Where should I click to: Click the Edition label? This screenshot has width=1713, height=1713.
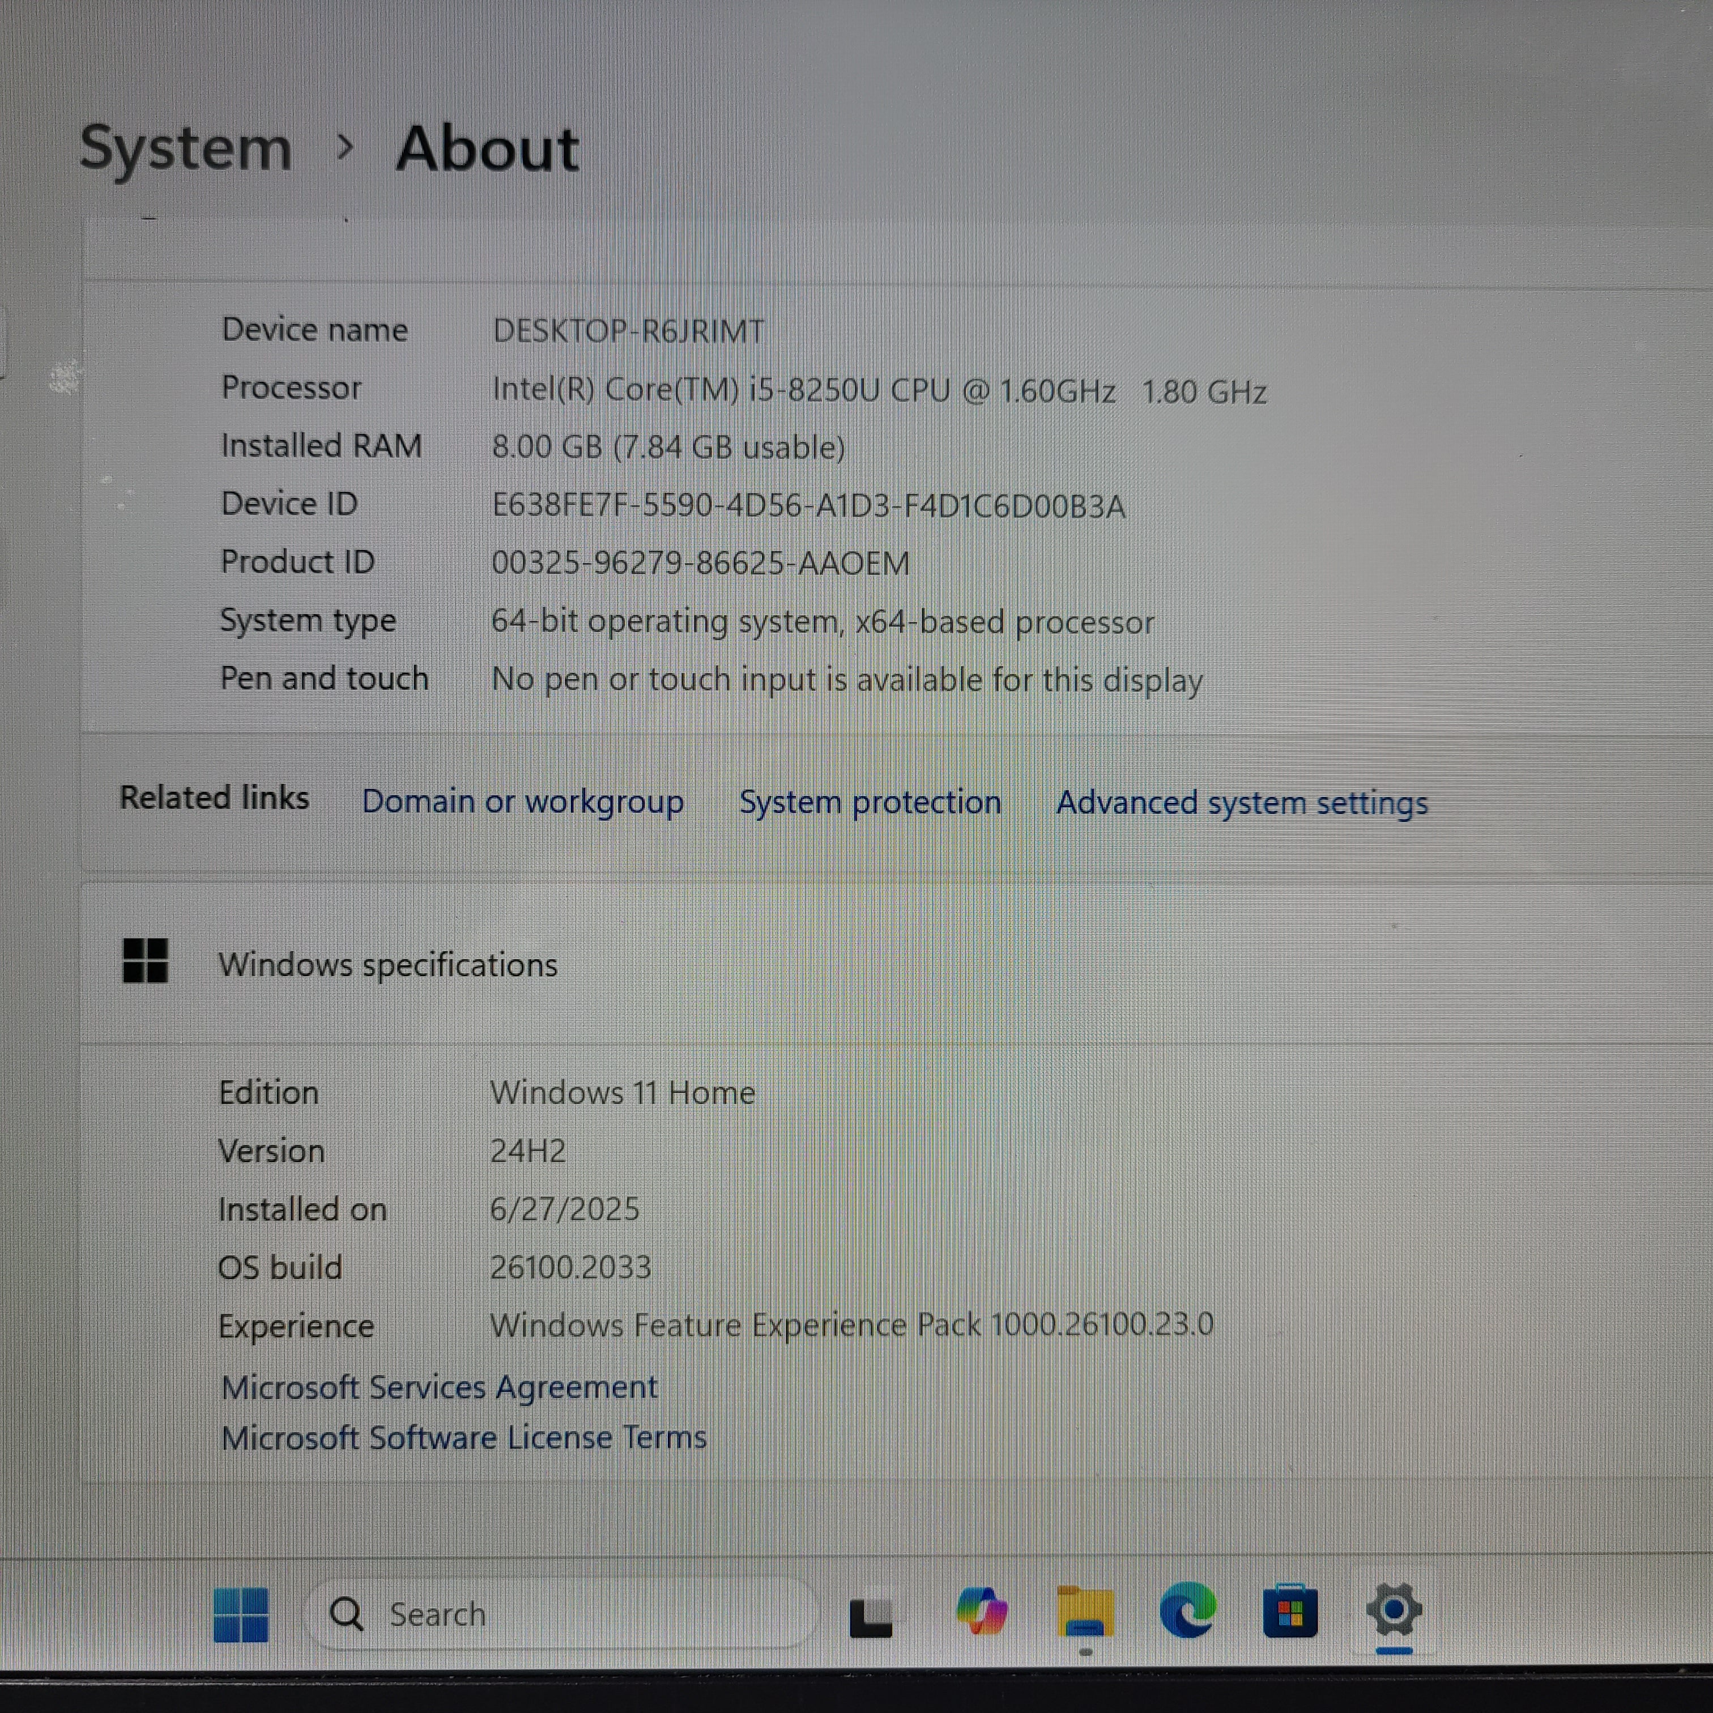click(269, 1092)
